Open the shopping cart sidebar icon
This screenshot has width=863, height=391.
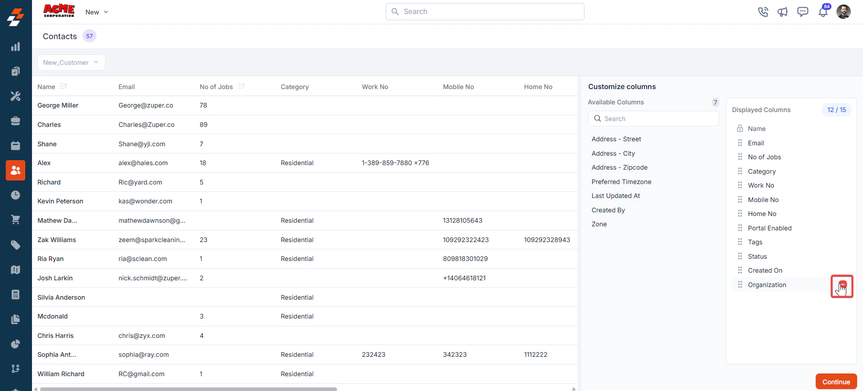pyautogui.click(x=16, y=220)
